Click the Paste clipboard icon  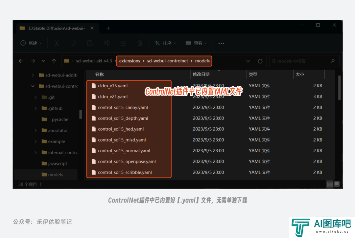(90, 43)
